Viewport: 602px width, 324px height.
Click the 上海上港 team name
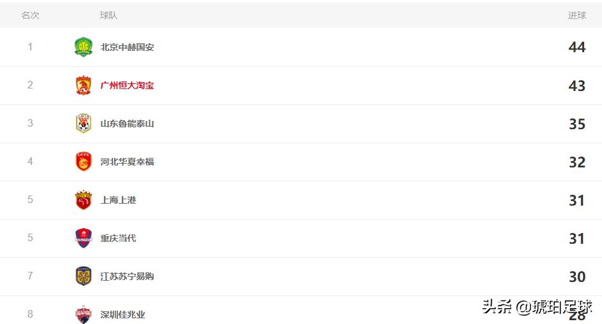[118, 200]
